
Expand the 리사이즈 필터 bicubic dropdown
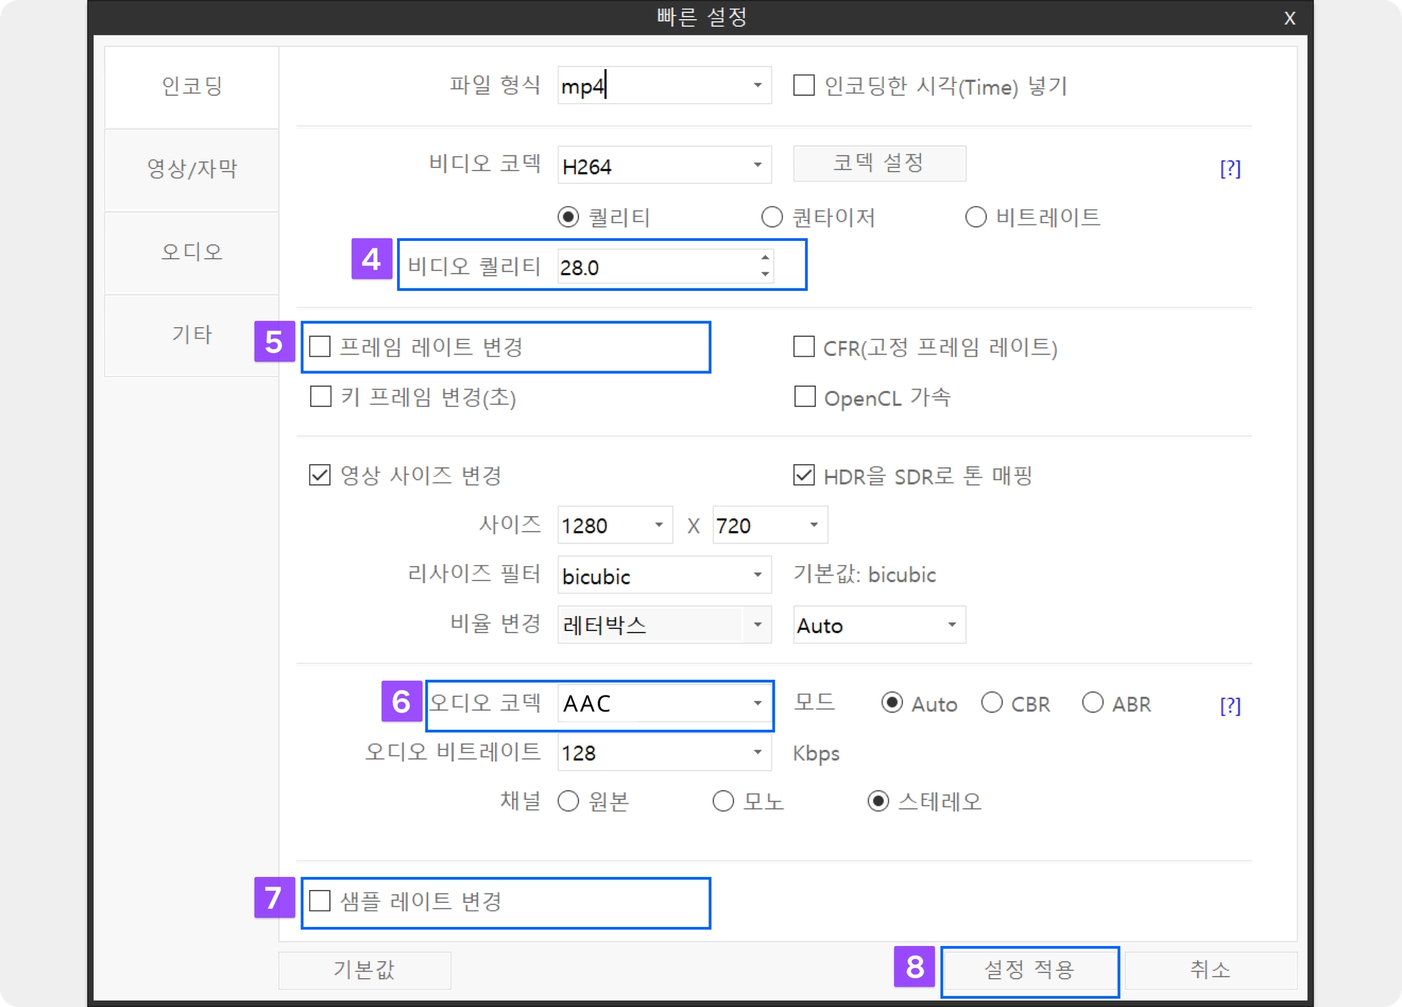tap(757, 575)
